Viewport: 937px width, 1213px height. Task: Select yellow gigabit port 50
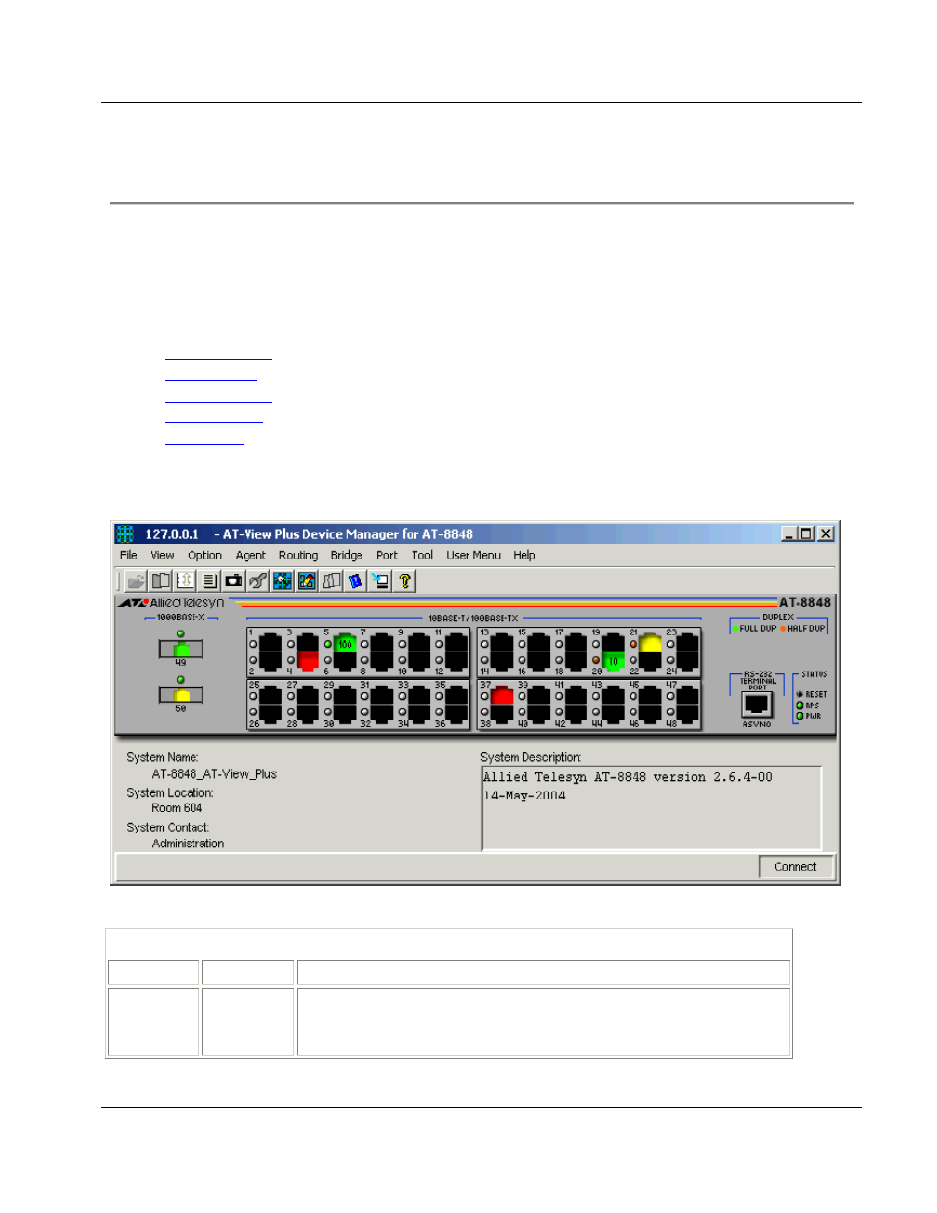point(182,694)
